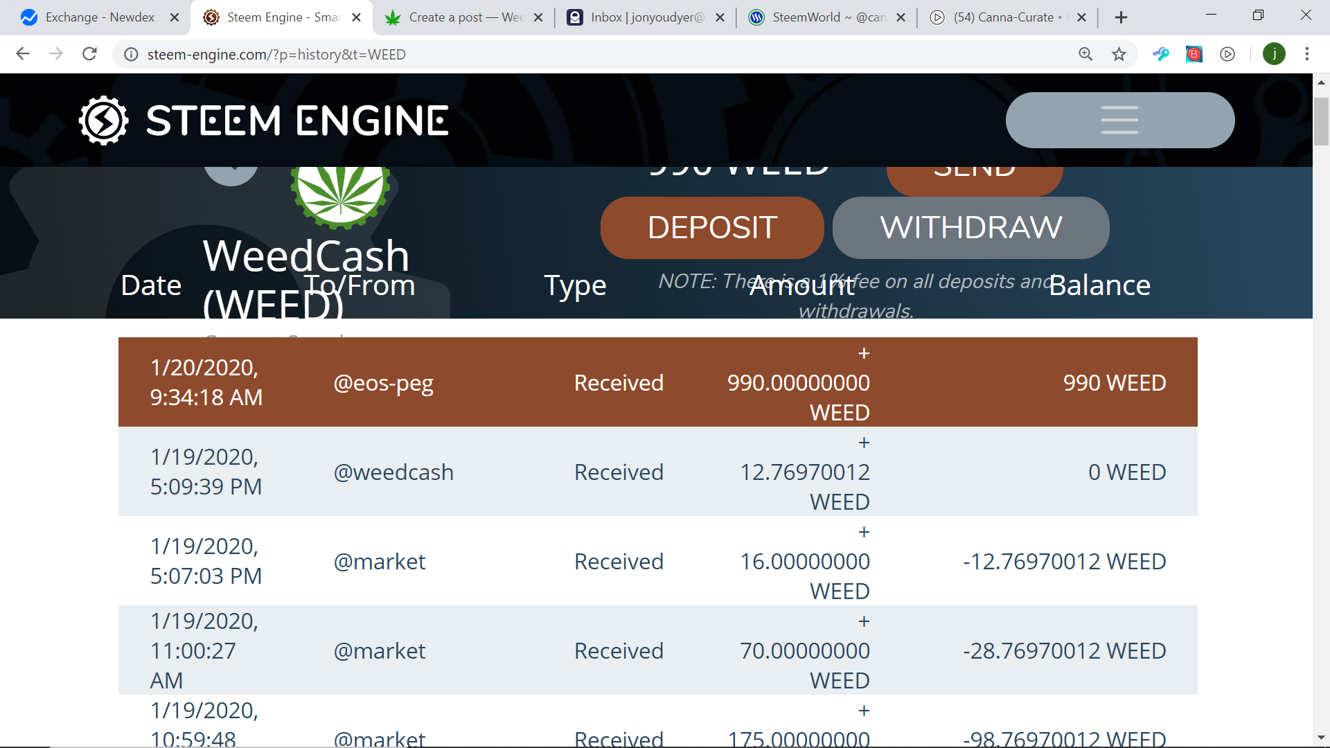The image size is (1330, 748).
Task: Click the red B extension icon
Action: point(1194,54)
